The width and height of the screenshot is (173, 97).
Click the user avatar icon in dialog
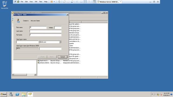(18, 21)
